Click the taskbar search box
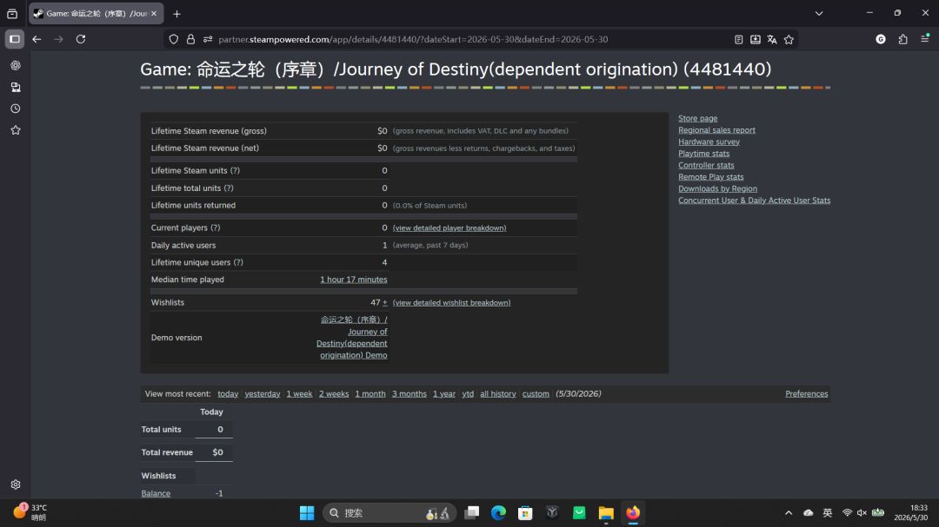939x527 pixels. click(390, 512)
